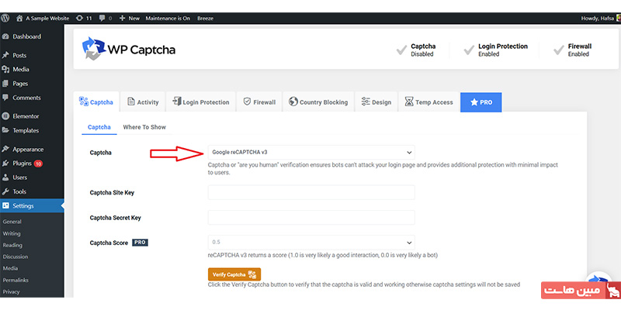Image resolution: width=621 pixels, height=310 pixels.
Task: Open the Plugins icon in sidebar
Action: 5,164
